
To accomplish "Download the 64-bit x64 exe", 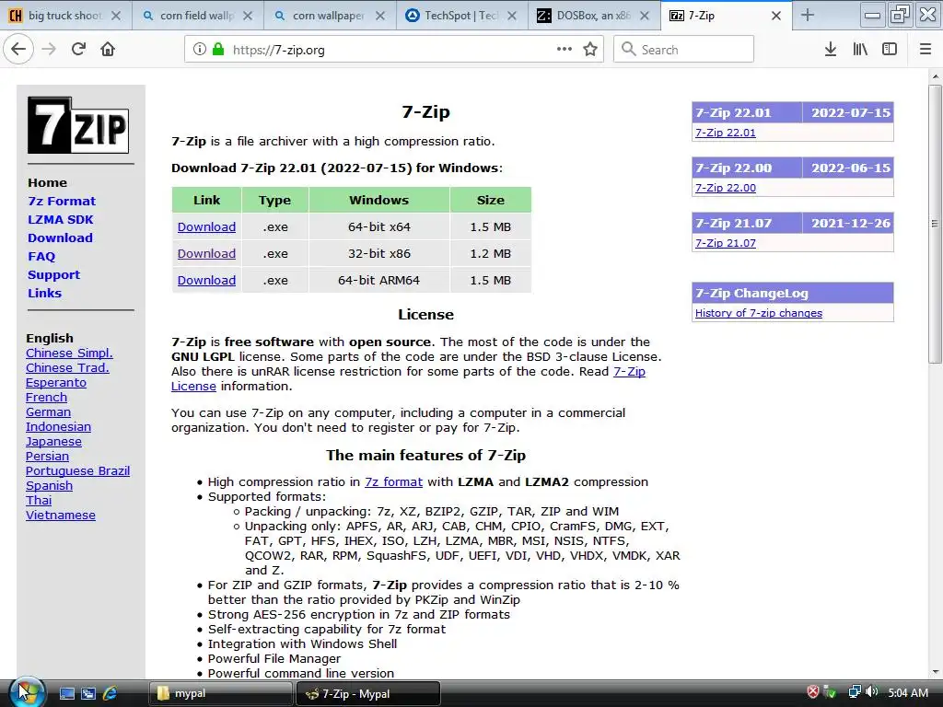I will click(x=206, y=226).
